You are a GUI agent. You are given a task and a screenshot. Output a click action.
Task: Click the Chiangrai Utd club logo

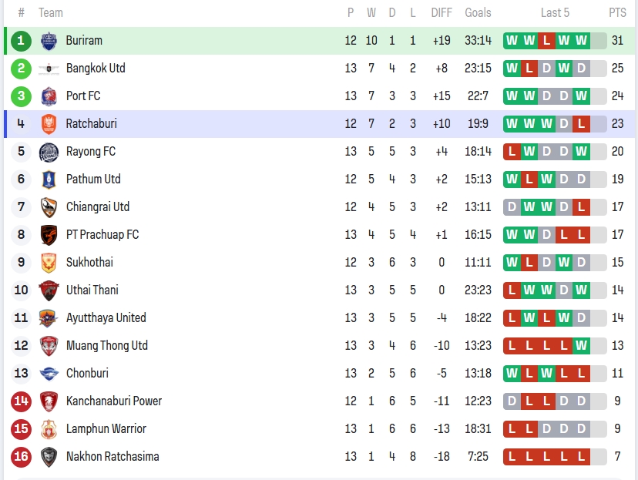pyautogui.click(x=49, y=207)
